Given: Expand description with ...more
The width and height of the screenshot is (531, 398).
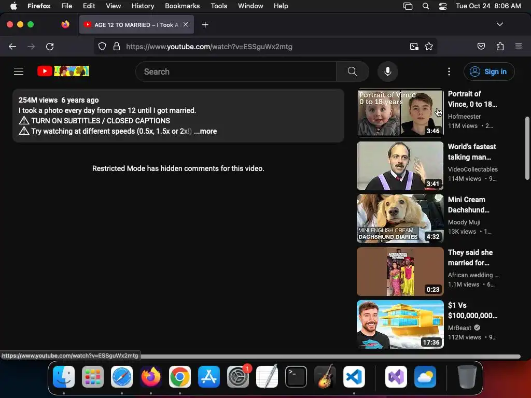Looking at the screenshot, I should 205,131.
